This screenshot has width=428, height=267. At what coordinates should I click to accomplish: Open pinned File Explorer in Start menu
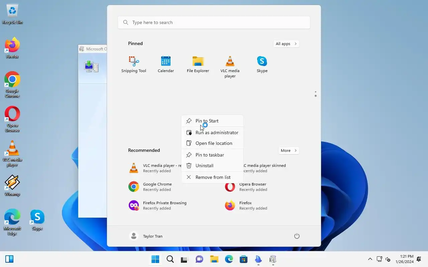tap(198, 64)
